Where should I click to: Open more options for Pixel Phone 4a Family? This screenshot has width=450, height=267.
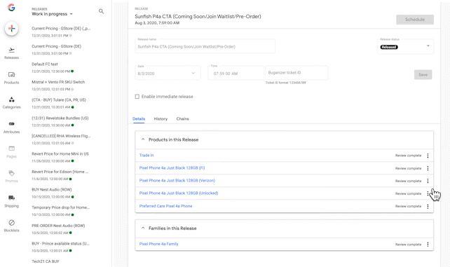[428, 245]
